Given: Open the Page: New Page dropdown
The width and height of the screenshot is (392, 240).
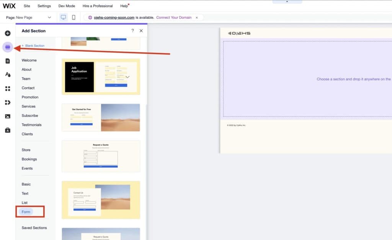Looking at the screenshot, I should tap(28, 18).
